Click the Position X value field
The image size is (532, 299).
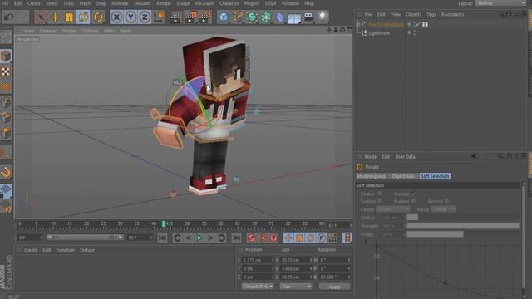pos(259,260)
